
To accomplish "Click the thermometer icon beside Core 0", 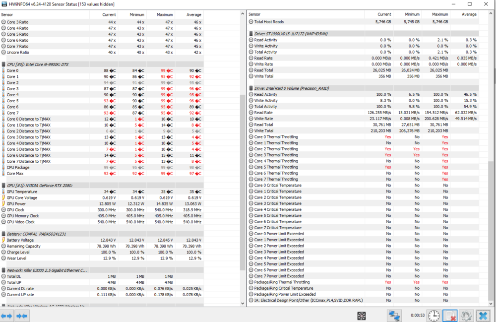I will point(3,70).
